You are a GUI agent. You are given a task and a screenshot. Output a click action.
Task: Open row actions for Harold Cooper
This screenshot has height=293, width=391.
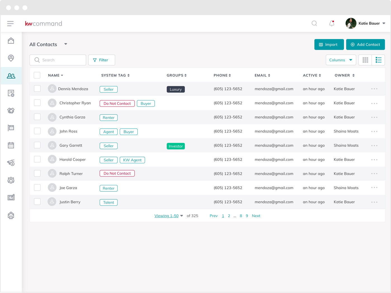tap(374, 160)
